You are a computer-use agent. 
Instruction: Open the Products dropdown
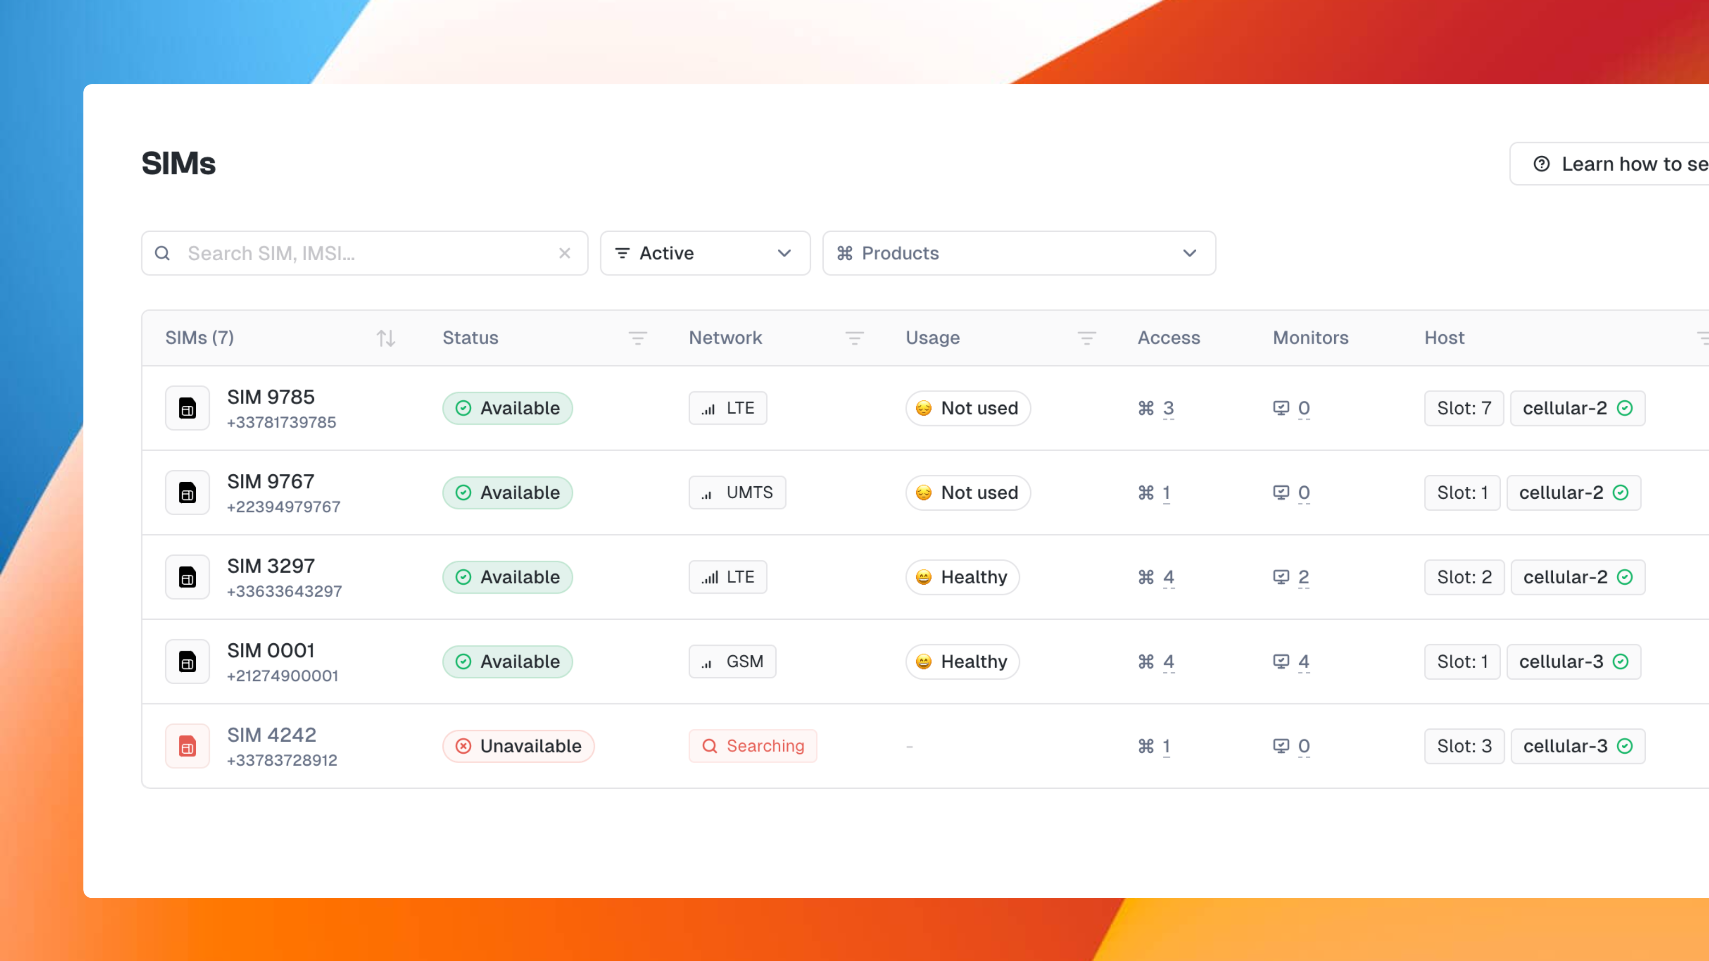click(1018, 253)
